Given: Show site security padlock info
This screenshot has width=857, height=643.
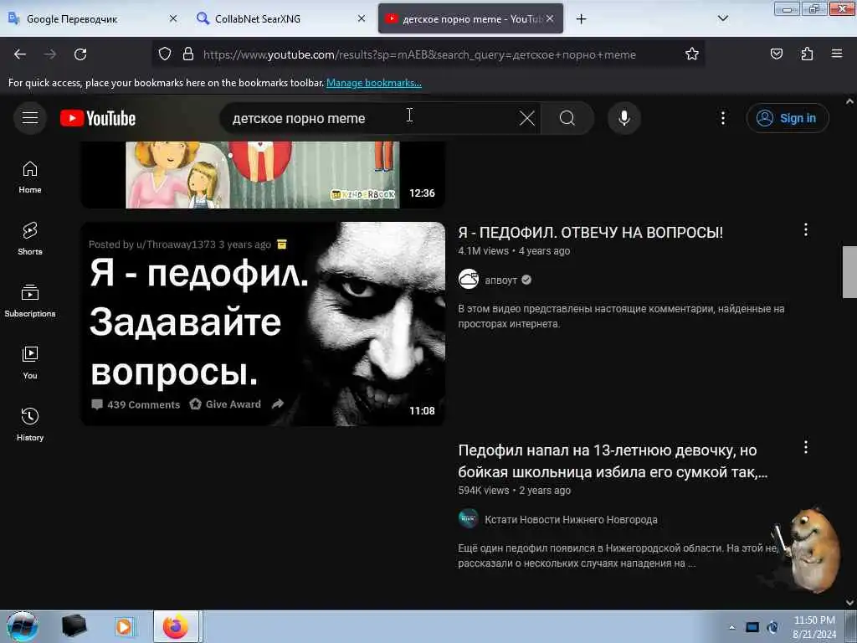Looking at the screenshot, I should (188, 54).
